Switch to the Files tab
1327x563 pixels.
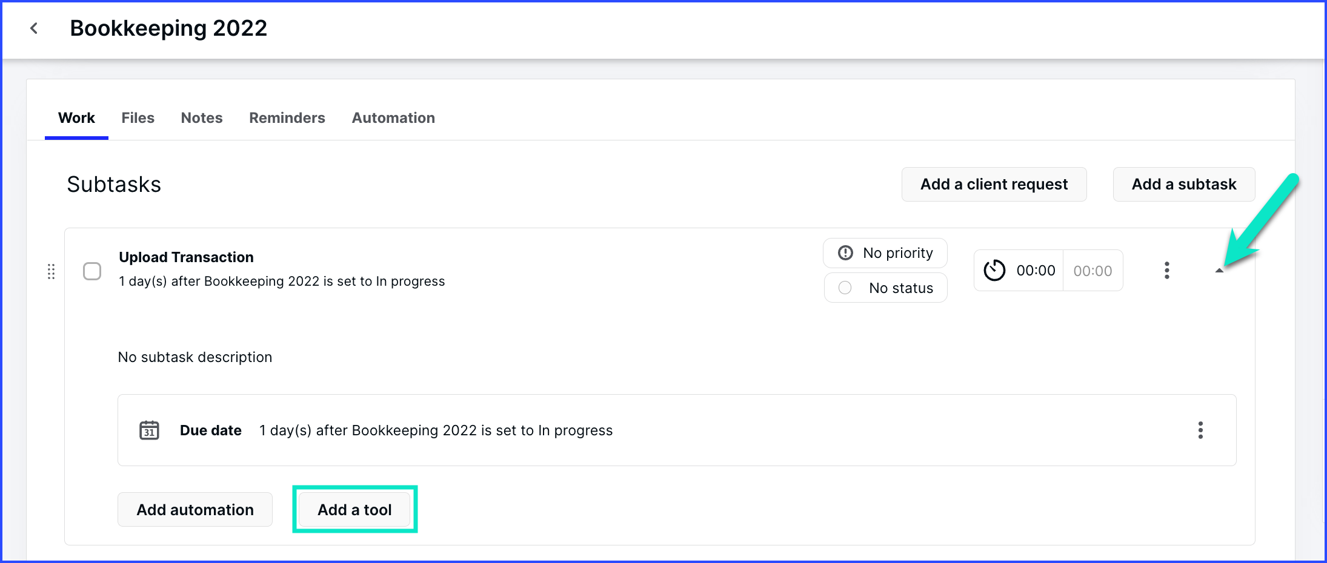[x=138, y=118]
